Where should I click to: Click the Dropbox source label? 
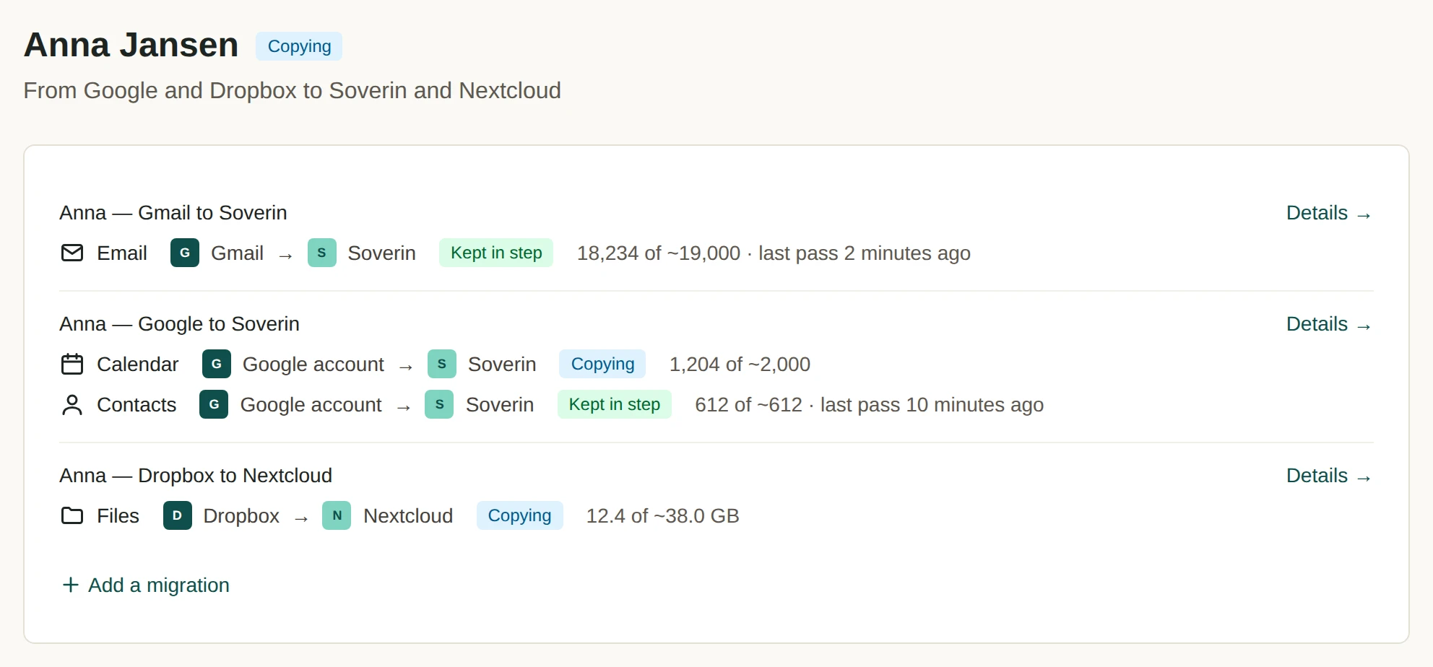click(x=241, y=516)
